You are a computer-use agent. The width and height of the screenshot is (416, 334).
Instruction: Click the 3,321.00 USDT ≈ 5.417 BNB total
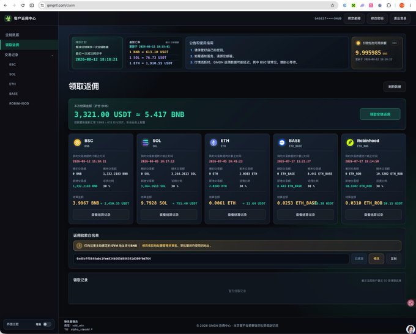129,114
